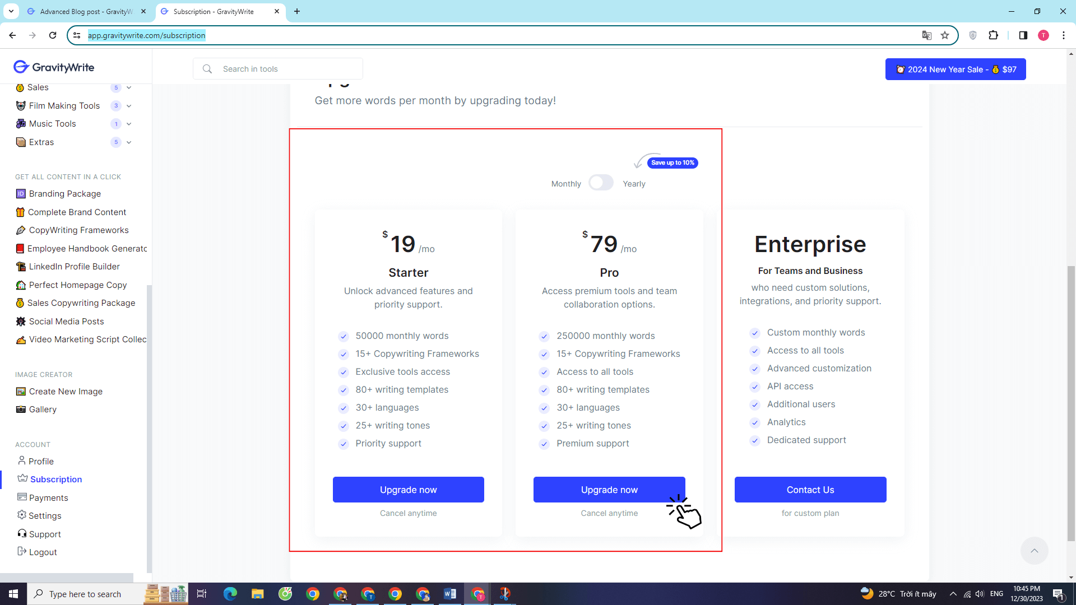Bookmark this page with the star icon
The image size is (1076, 605).
tap(945, 35)
